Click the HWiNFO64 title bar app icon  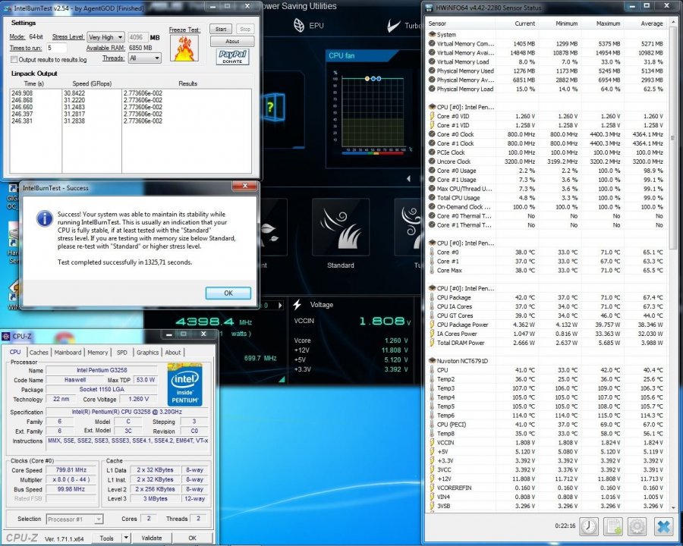coord(429,8)
